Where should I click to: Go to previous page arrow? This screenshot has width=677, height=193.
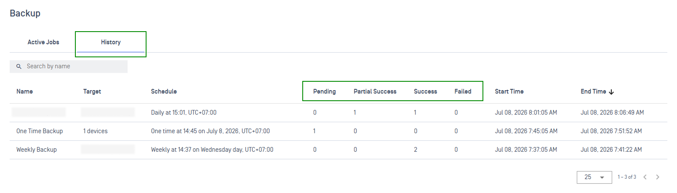coord(645,177)
